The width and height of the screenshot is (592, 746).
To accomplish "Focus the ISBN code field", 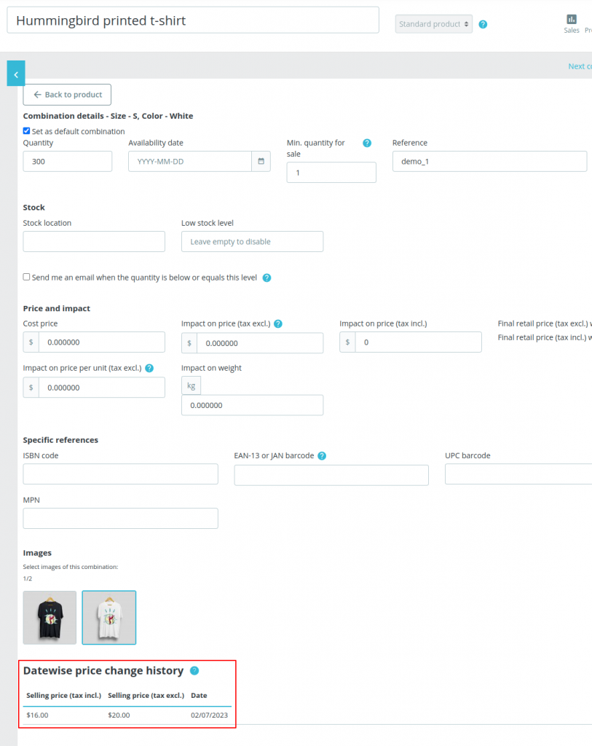I will pos(121,474).
